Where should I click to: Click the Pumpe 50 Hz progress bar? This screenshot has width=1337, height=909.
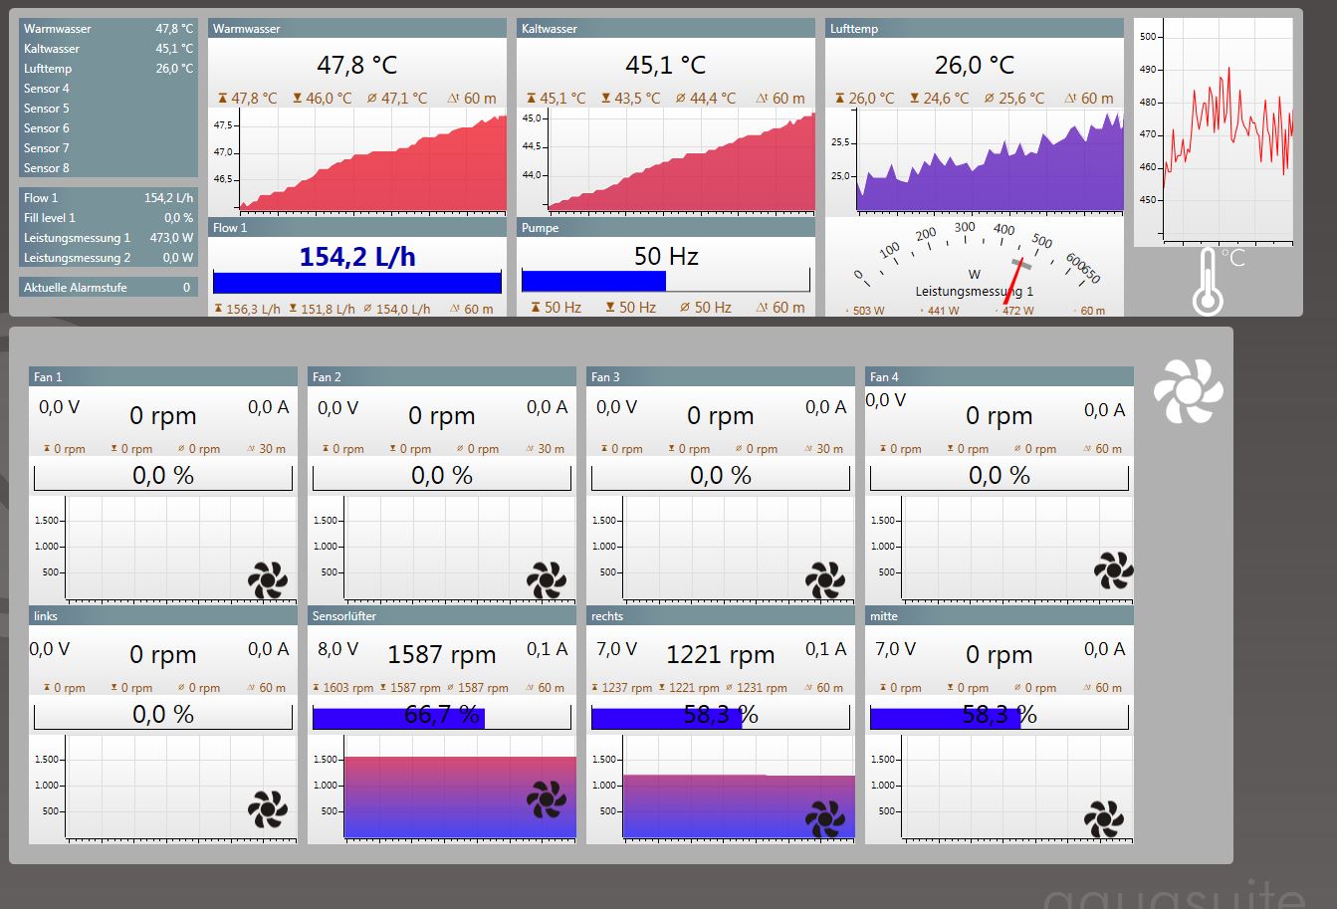(x=666, y=281)
